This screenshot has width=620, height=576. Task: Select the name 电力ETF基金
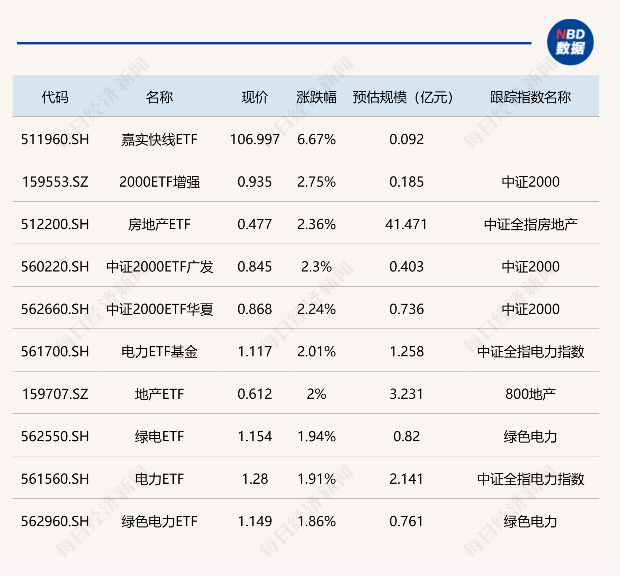coord(159,352)
